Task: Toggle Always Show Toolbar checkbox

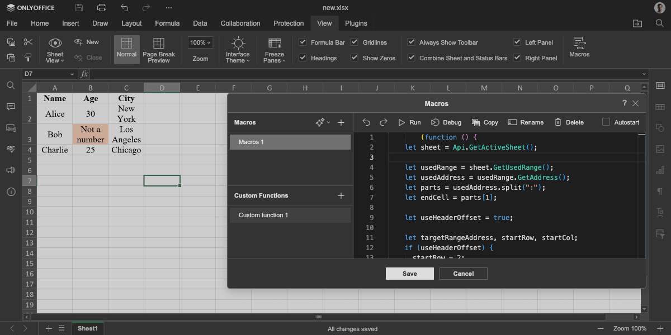Action: click(411, 42)
